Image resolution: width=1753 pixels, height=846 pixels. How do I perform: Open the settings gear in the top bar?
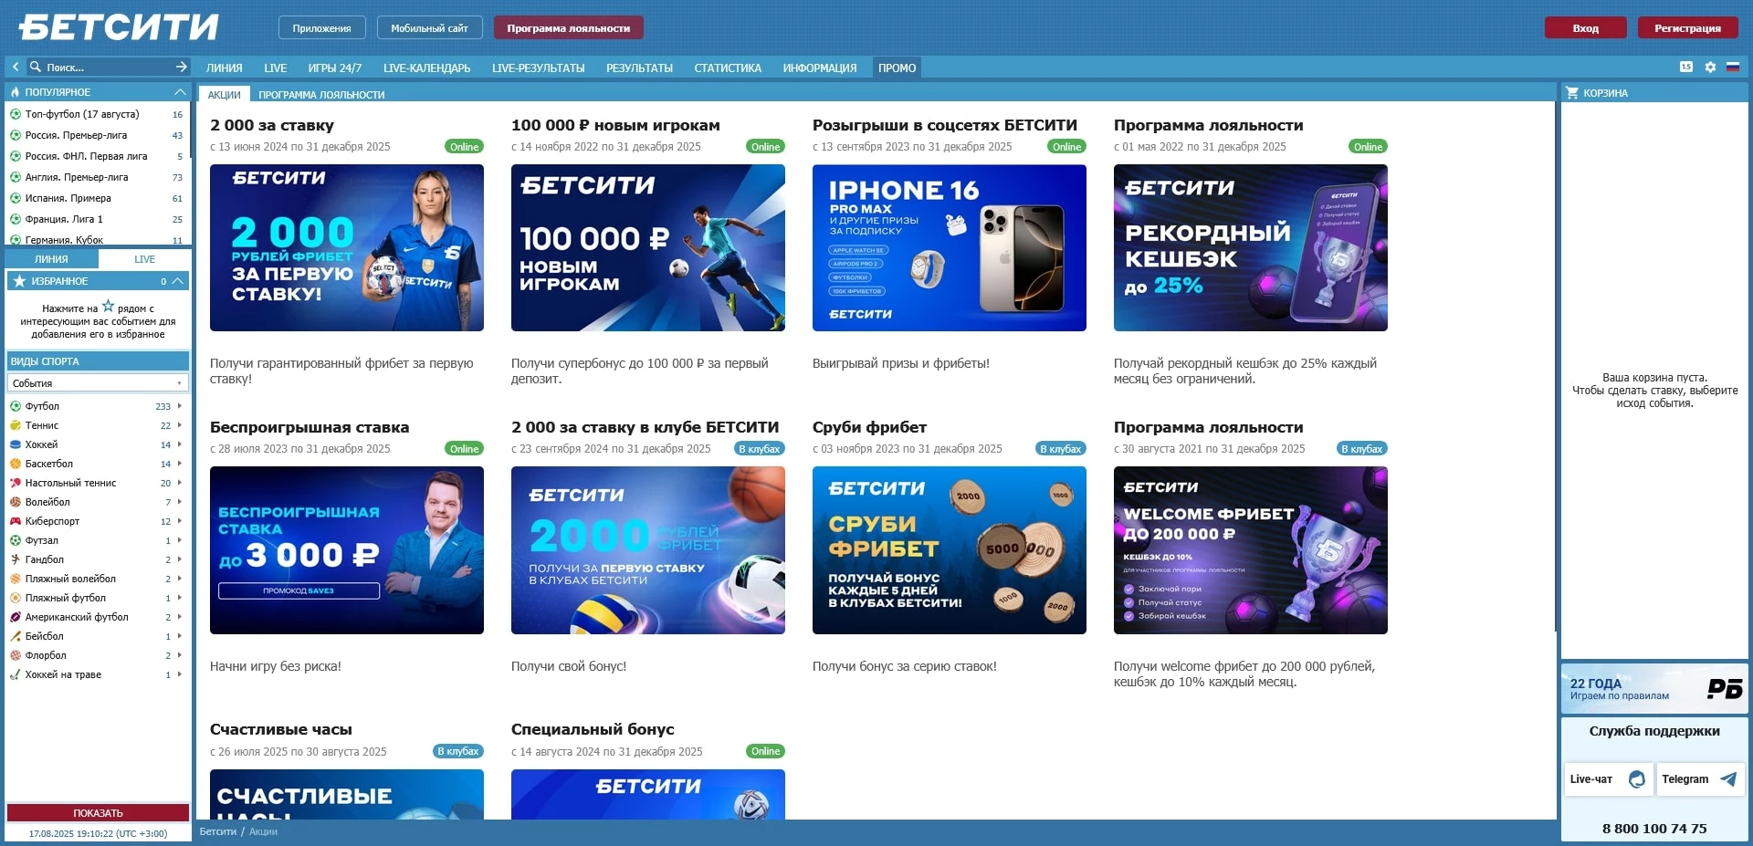click(x=1710, y=67)
